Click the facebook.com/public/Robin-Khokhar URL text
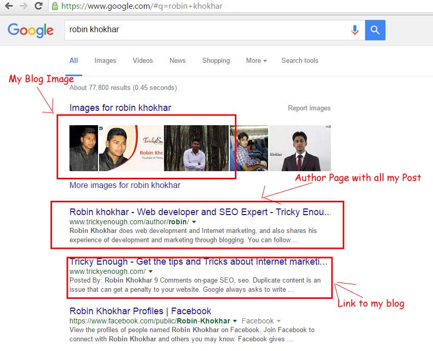Screen dimensions: 433x351 (x=150, y=321)
